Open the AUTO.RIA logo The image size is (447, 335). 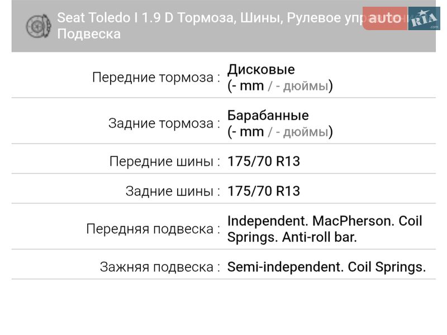pyautogui.click(x=402, y=18)
